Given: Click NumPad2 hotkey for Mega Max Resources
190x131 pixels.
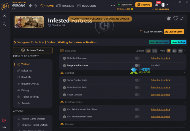Looking at the screenshot, I should pos(156,65).
